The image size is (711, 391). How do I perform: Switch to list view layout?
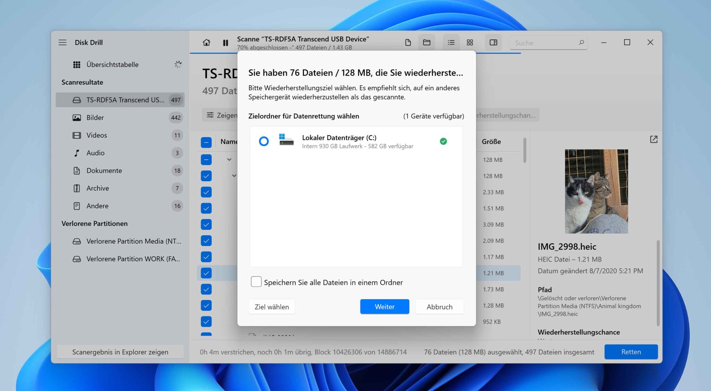point(451,42)
